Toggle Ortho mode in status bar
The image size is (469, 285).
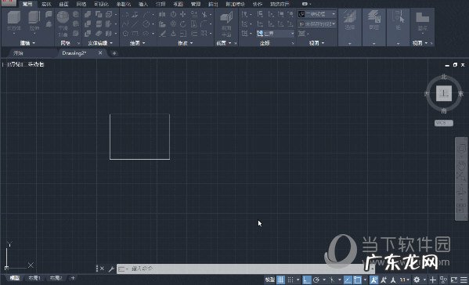(x=307, y=280)
